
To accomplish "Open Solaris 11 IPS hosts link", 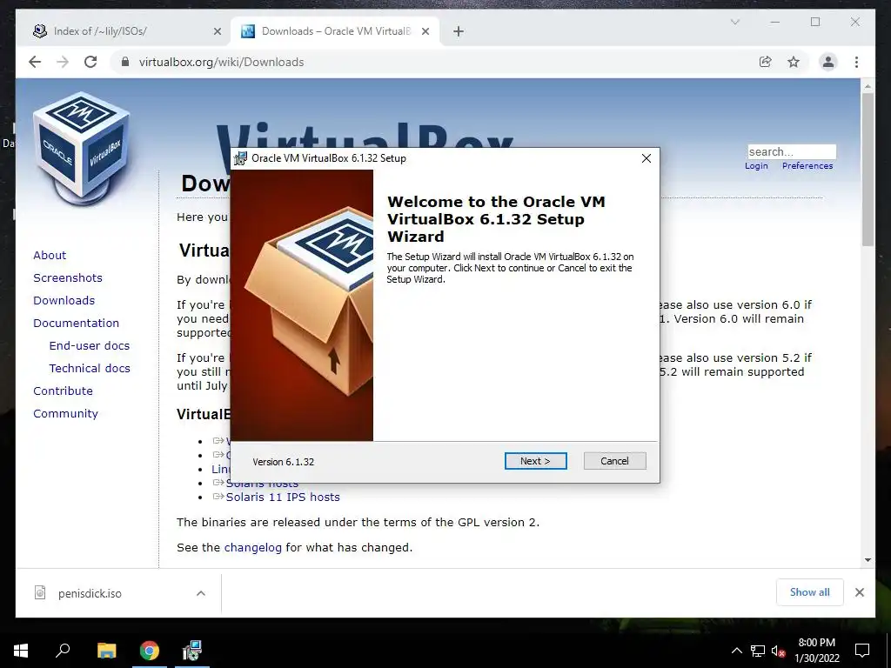I will [283, 497].
